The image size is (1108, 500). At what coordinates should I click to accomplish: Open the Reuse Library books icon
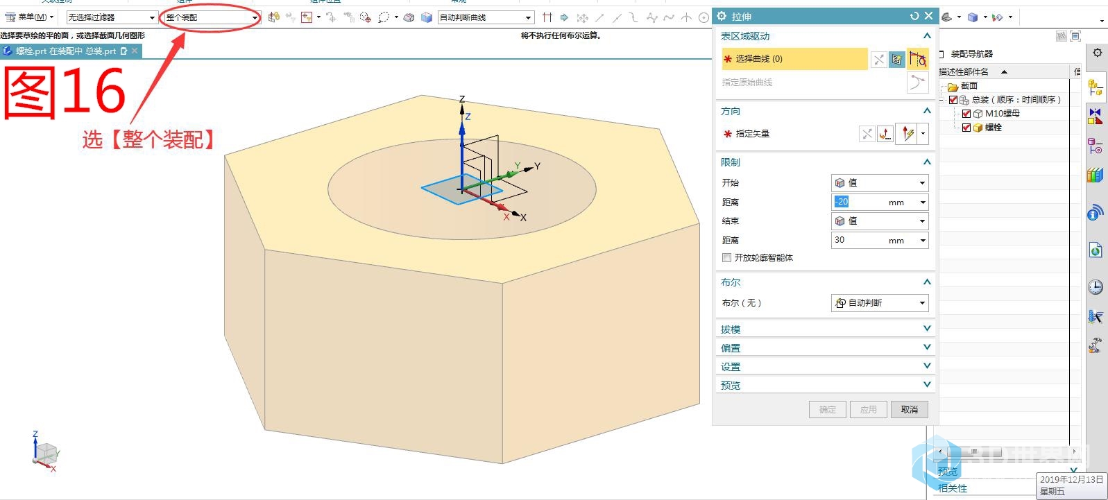(1096, 175)
